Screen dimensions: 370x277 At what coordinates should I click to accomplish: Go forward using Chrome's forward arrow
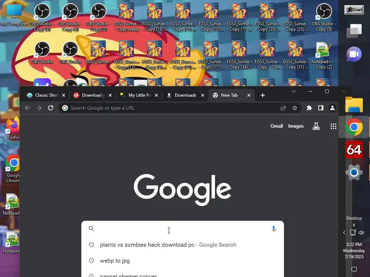click(x=39, y=108)
